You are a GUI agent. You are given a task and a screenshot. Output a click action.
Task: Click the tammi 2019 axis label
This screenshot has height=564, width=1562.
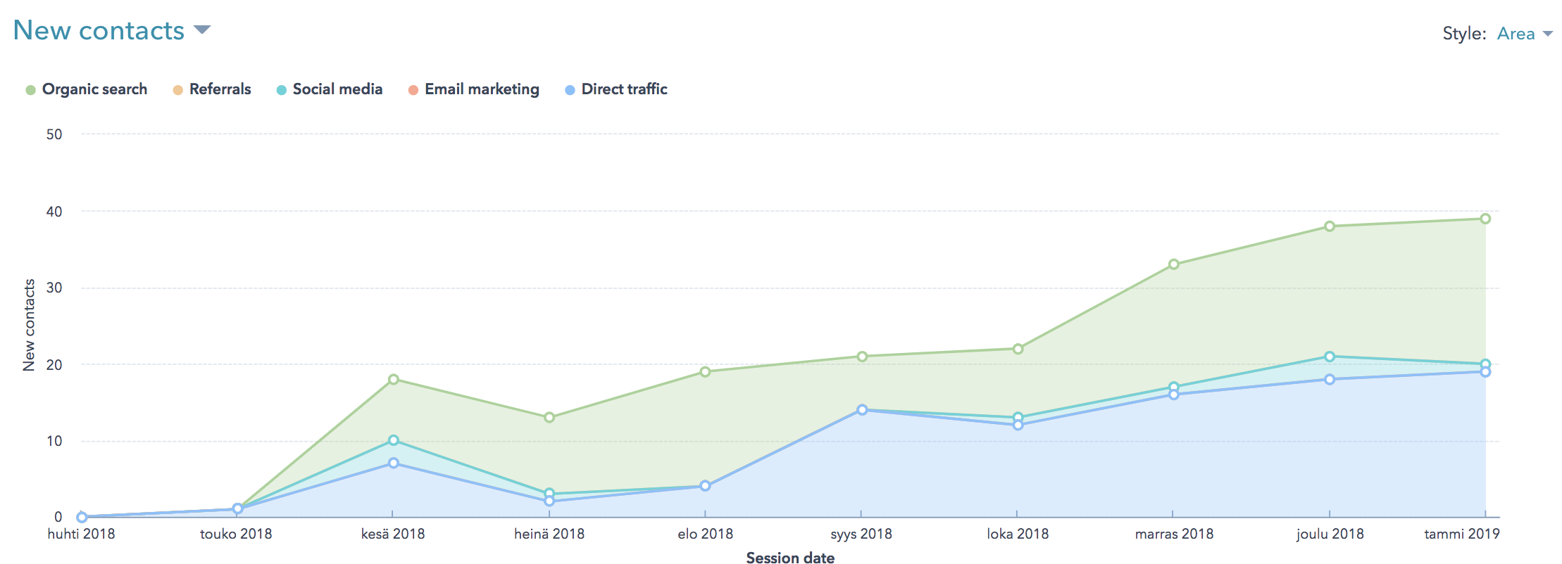point(1462,534)
